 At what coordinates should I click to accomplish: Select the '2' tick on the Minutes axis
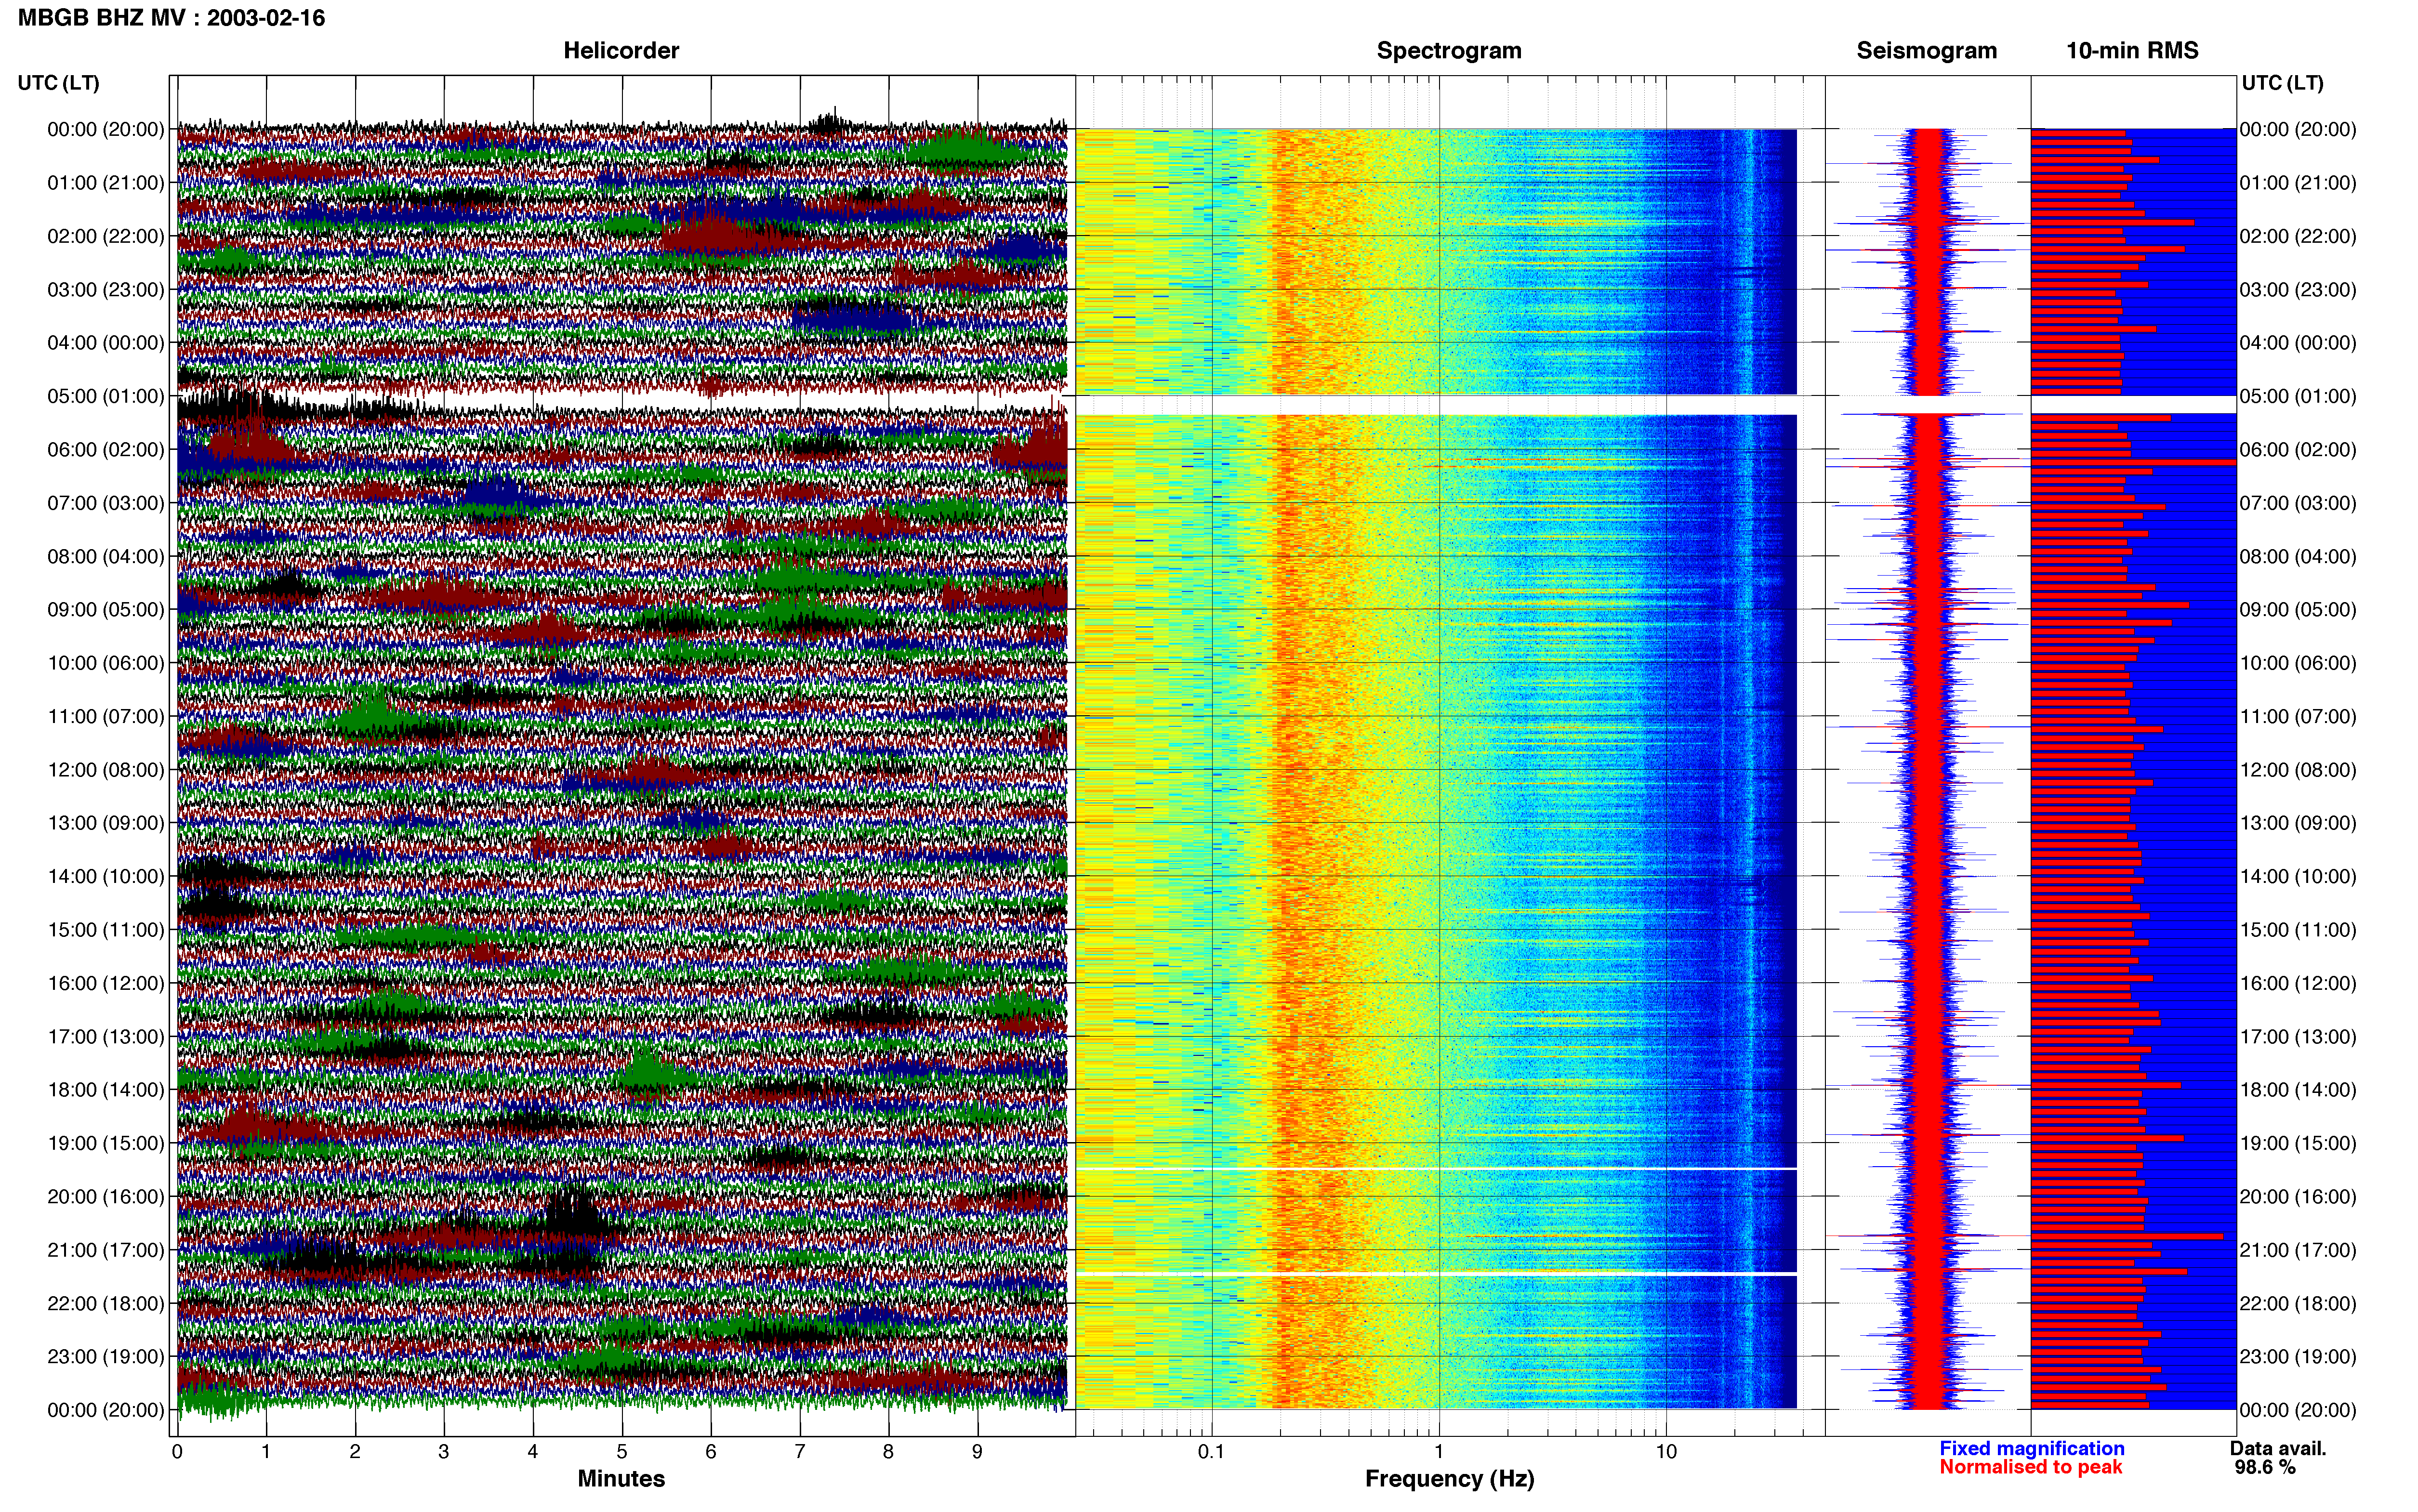coord(355,1452)
